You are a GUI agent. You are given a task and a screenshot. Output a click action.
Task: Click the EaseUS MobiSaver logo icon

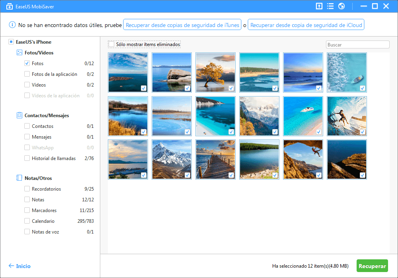coord(8,6)
